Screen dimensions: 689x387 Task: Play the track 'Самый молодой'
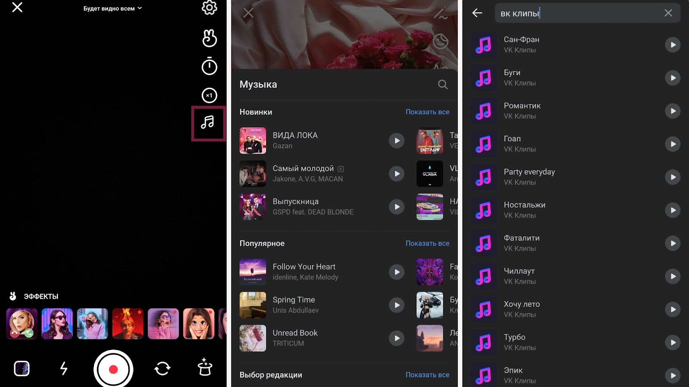coord(397,174)
